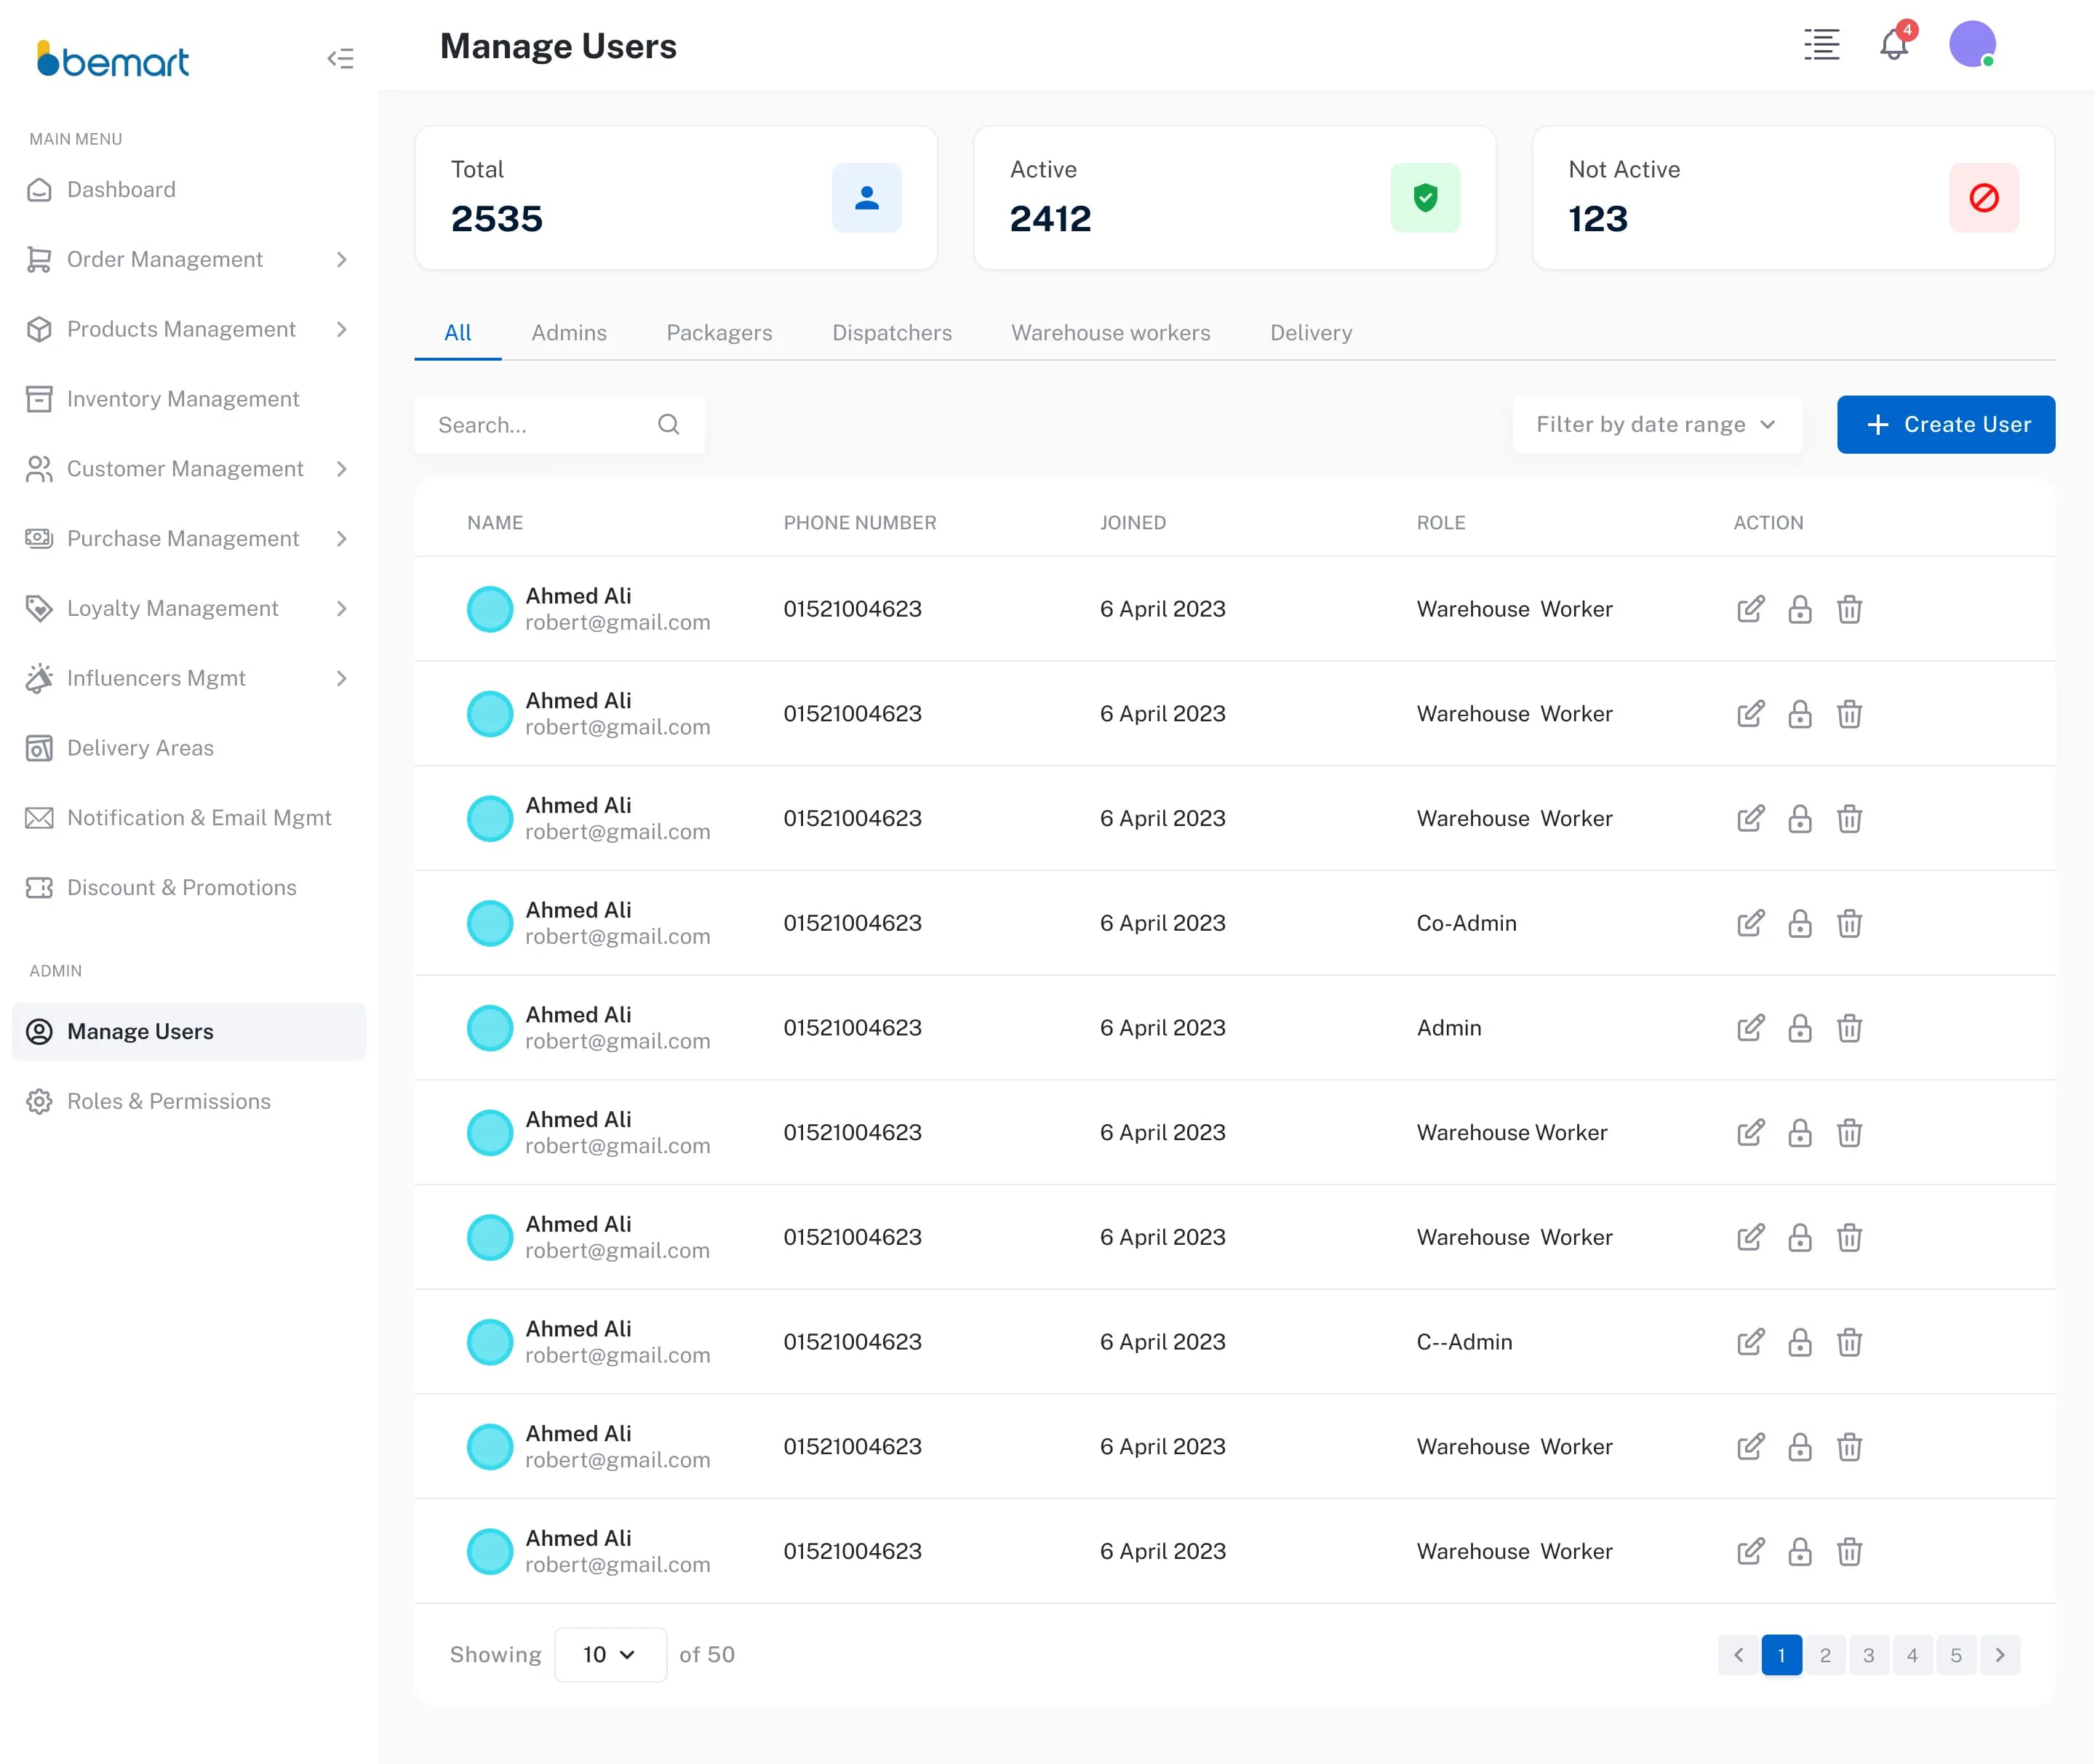Open the list view icon in the header
2095x1764 pixels.
click(1821, 45)
